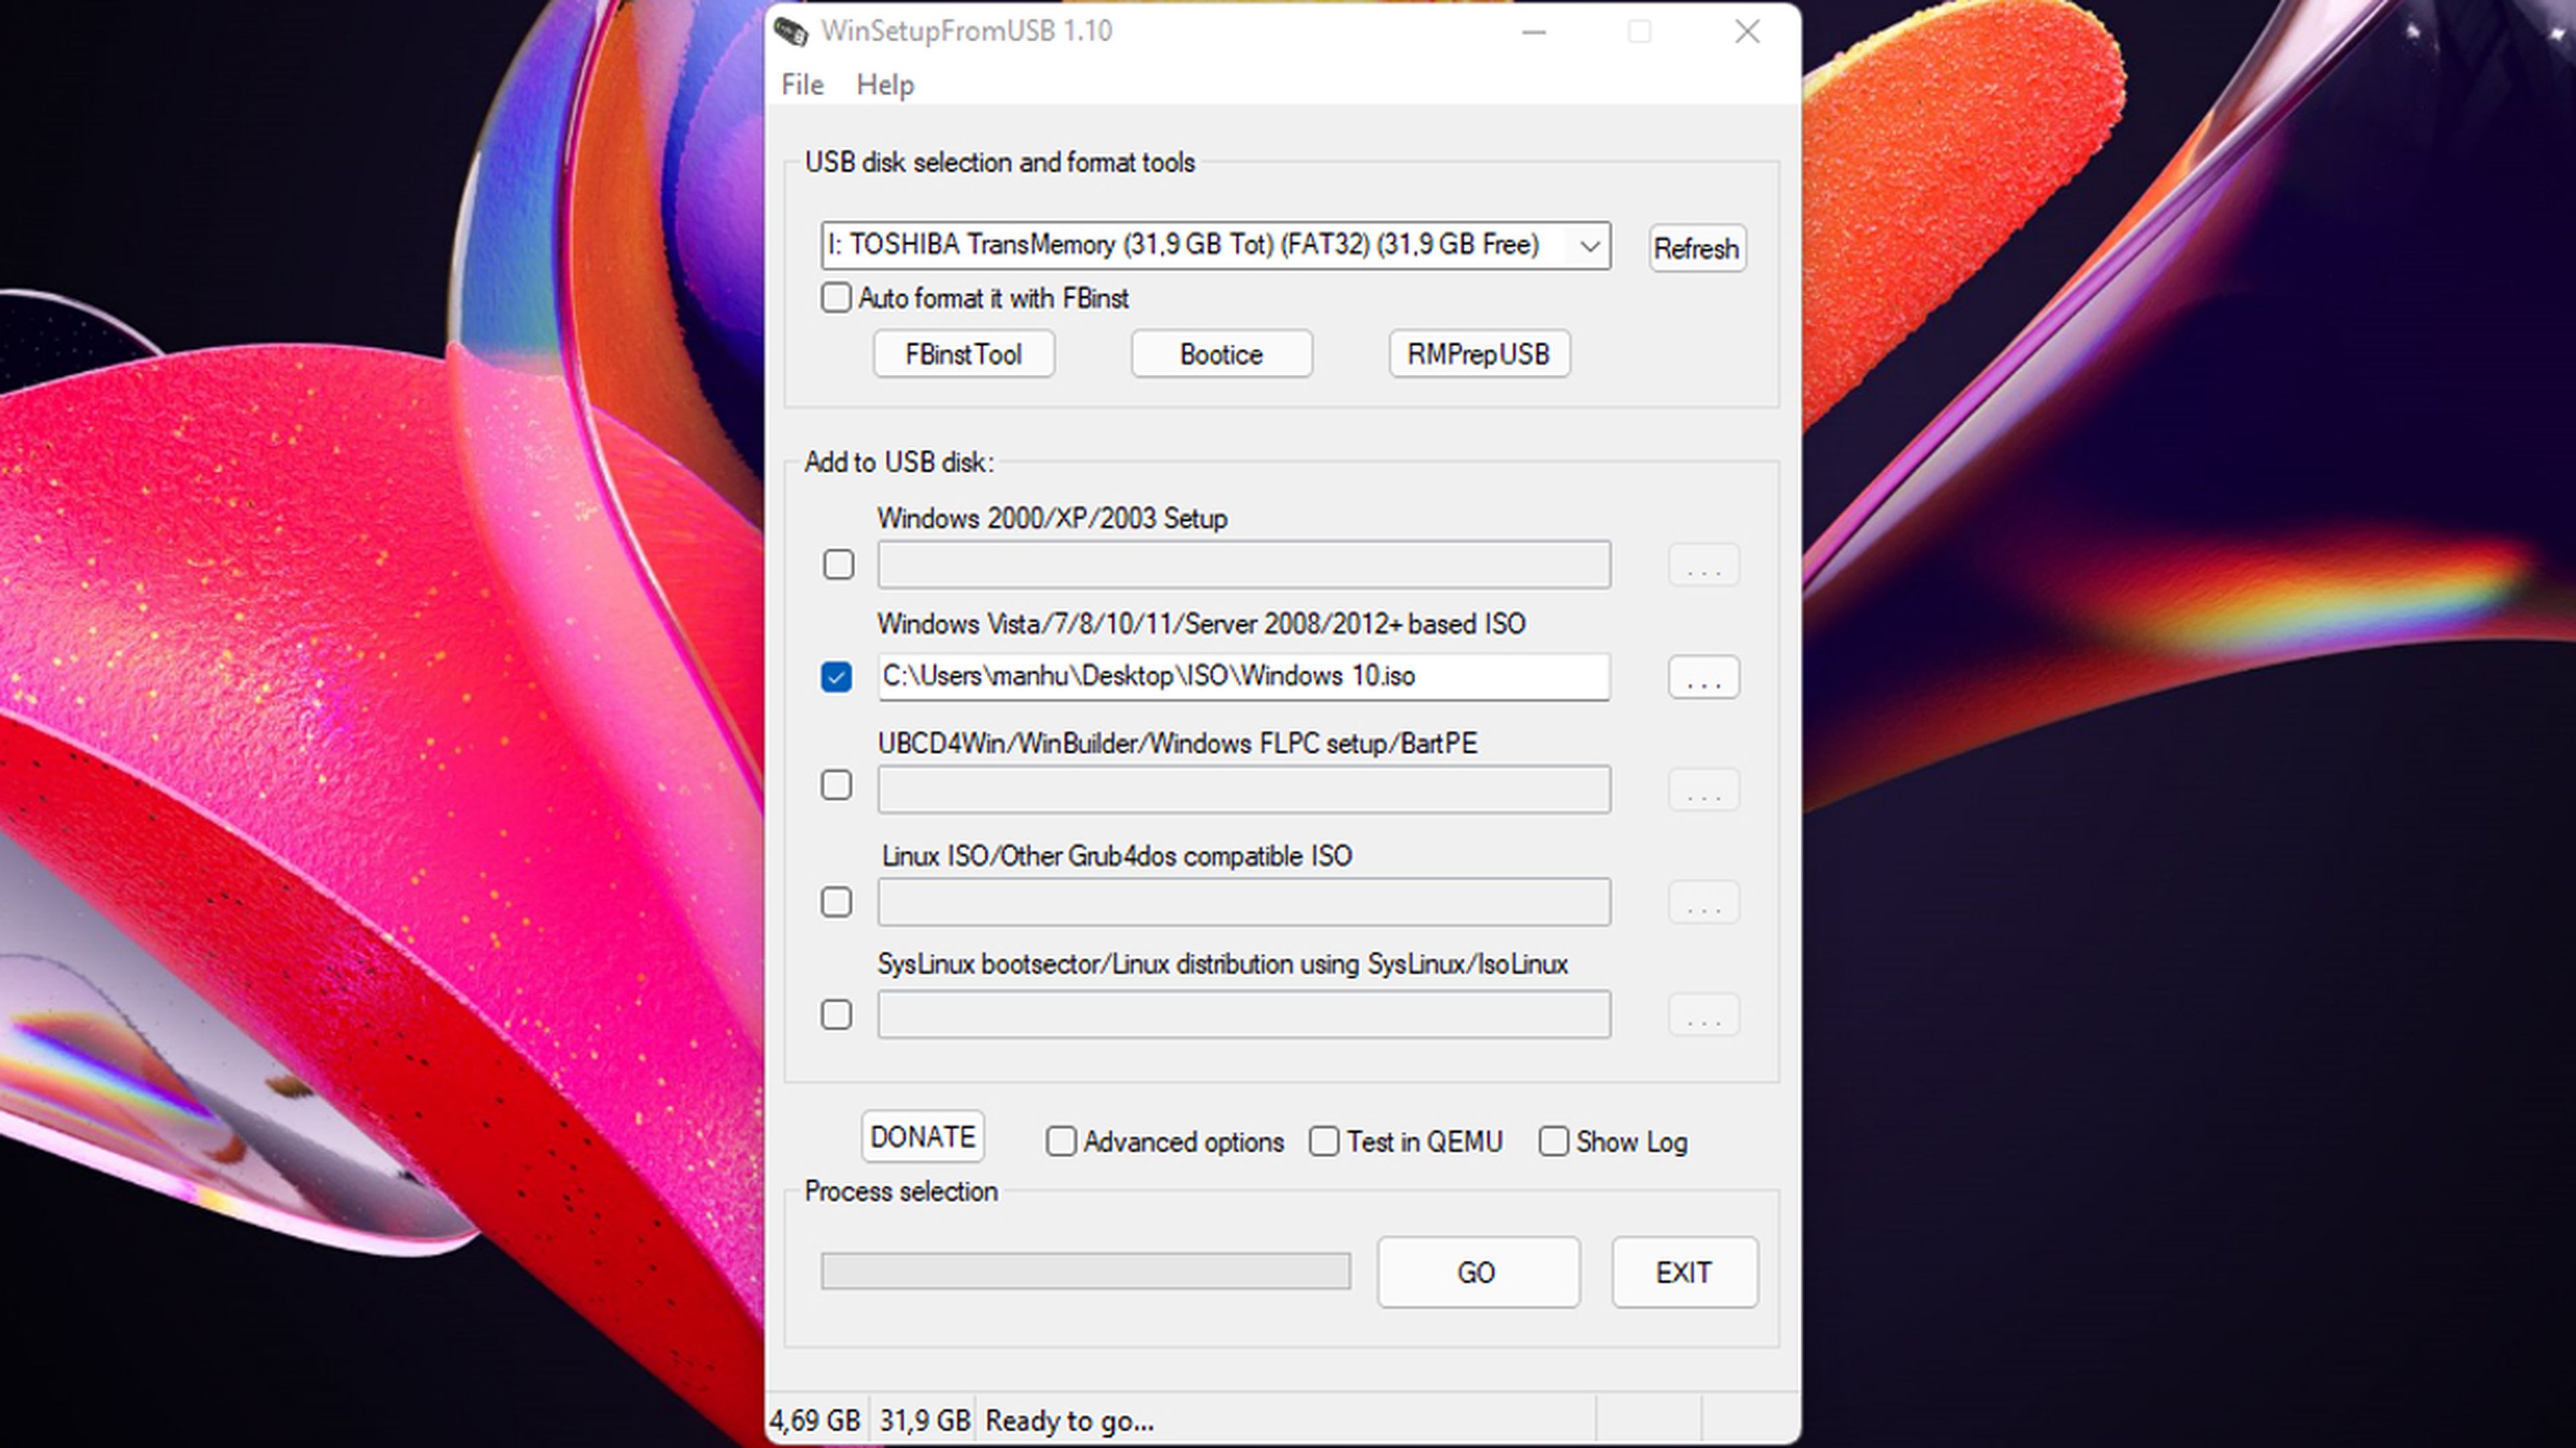Screen dimensions: 2576x1448
Task: Expand the USB disk selection dropdown
Action: coord(1589,246)
